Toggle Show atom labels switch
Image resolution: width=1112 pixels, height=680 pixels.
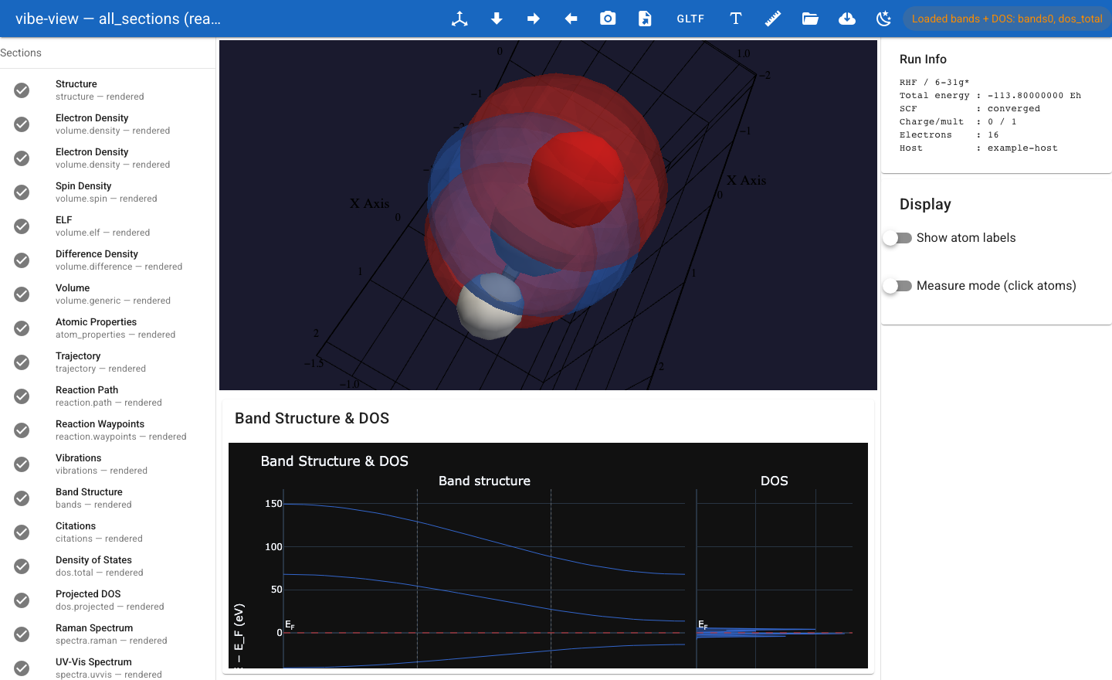coord(897,238)
